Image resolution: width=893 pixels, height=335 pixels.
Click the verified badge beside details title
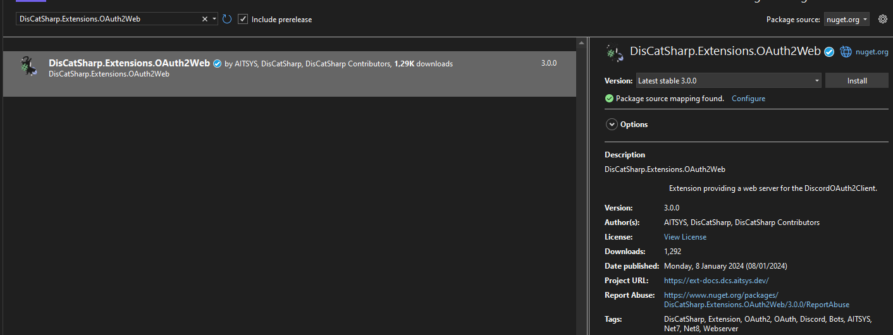[828, 52]
